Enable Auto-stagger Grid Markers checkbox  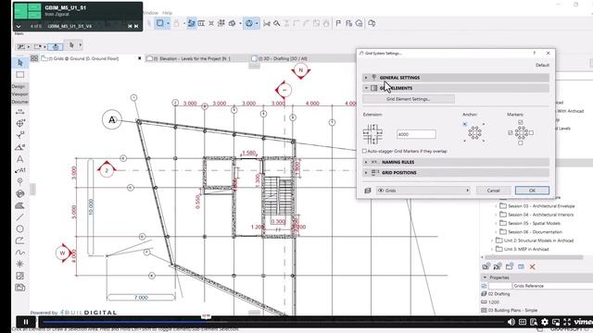click(x=364, y=151)
